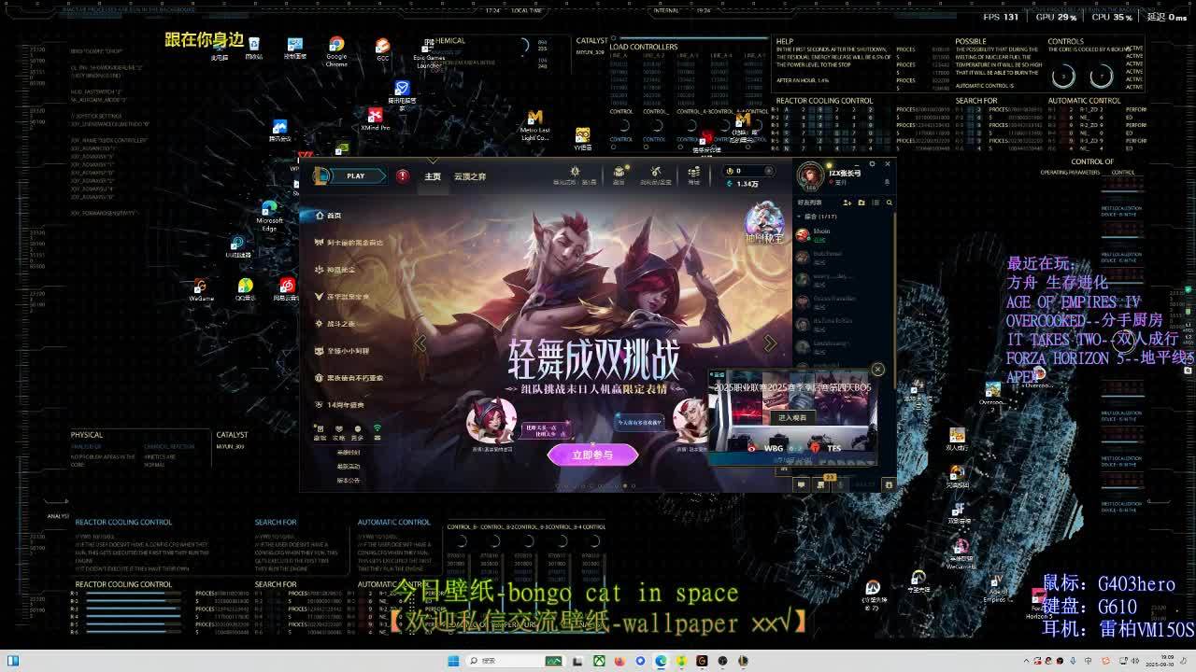Close the esports match popup
Image resolution: width=1196 pixels, height=672 pixels.
(877, 370)
